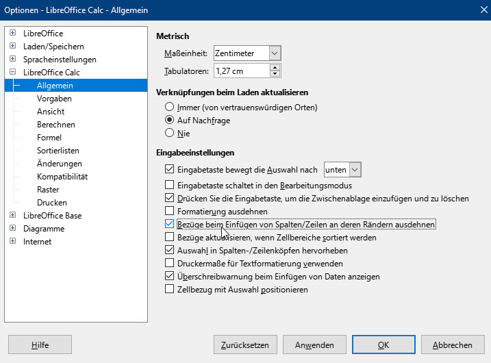491x363 pixels.
Task: Click the Zurücksetzen button
Action: (x=245, y=345)
